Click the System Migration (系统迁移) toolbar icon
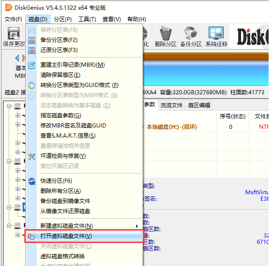The height and width of the screenshot is (266, 270). pyautogui.click(x=216, y=37)
